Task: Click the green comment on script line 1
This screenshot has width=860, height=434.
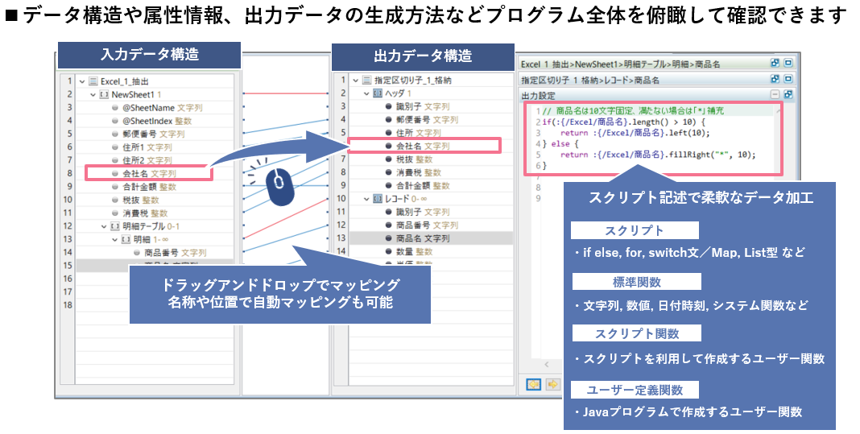Action: 633,111
